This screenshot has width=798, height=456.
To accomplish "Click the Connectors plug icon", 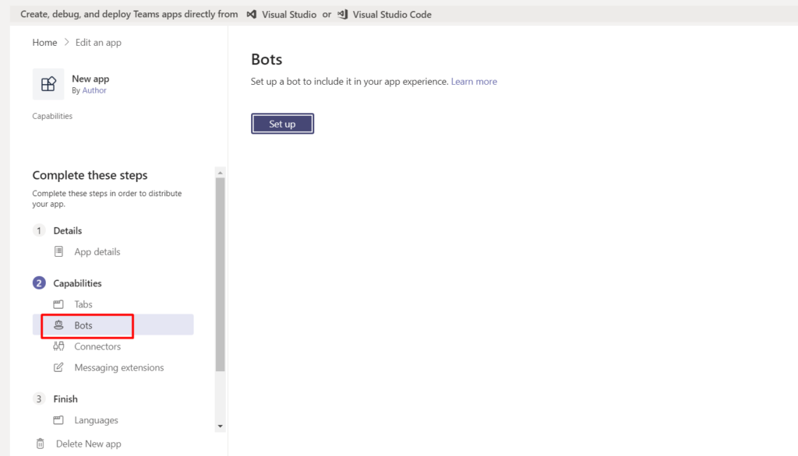I will point(58,346).
